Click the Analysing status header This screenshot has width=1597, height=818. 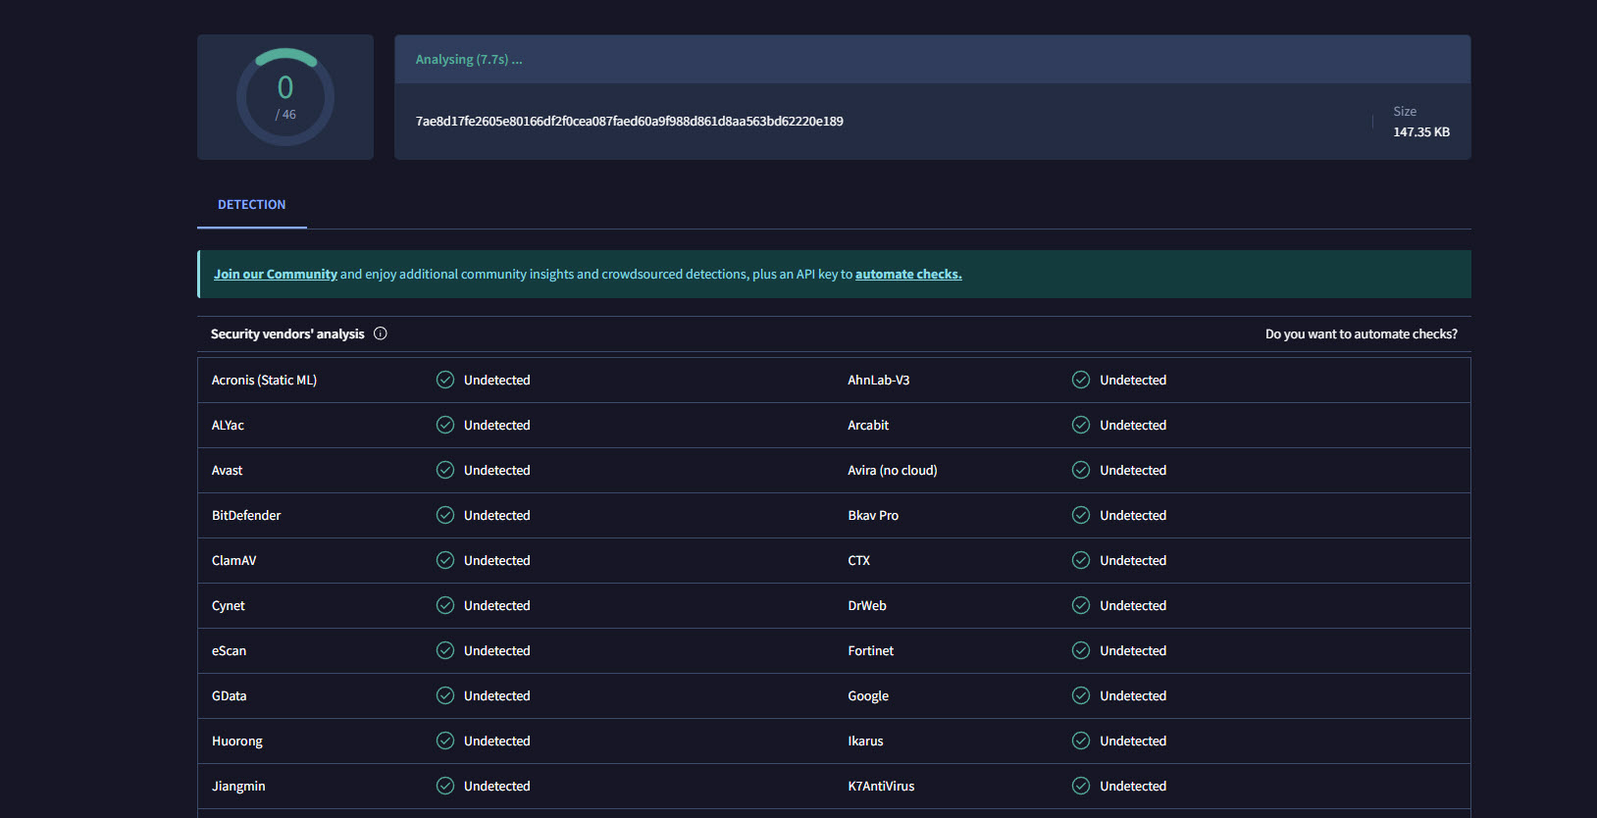pos(469,60)
